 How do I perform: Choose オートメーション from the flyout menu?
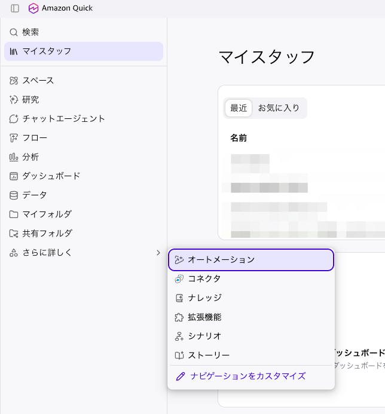click(x=251, y=260)
